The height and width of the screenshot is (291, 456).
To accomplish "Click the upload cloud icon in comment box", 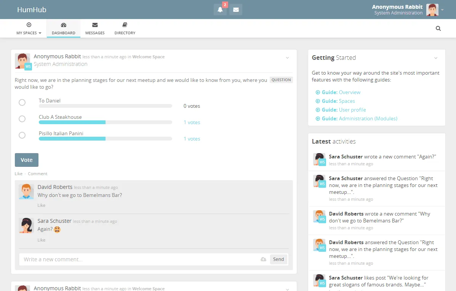I will [264, 259].
